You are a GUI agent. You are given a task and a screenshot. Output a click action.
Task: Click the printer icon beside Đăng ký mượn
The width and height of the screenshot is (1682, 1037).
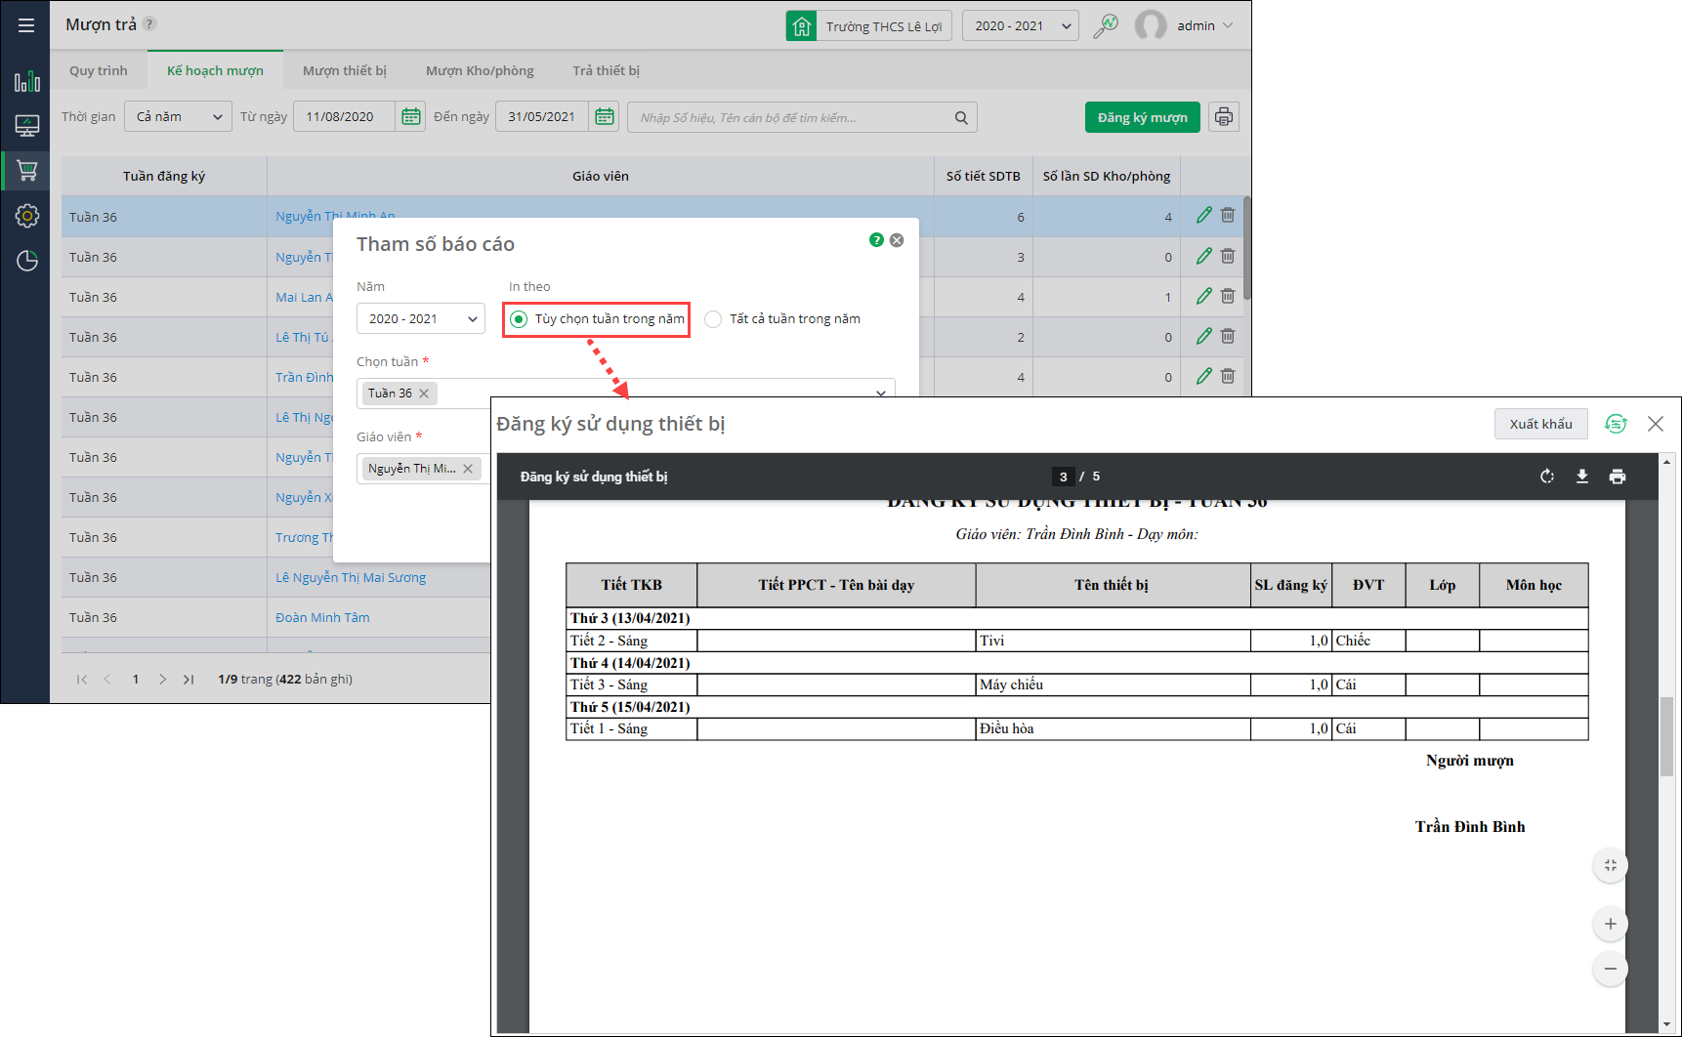[1224, 117]
